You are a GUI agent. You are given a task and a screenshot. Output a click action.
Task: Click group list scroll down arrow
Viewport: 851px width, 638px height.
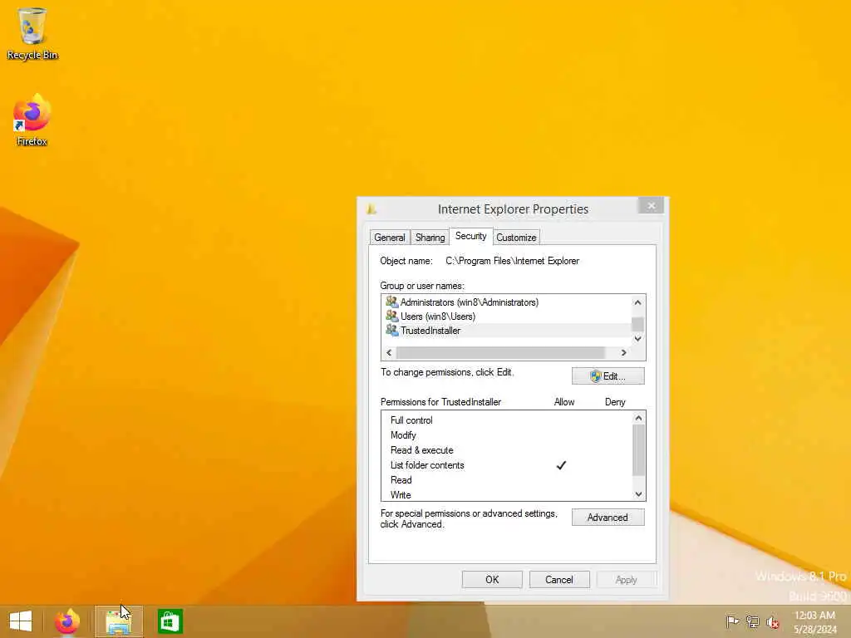click(x=637, y=339)
